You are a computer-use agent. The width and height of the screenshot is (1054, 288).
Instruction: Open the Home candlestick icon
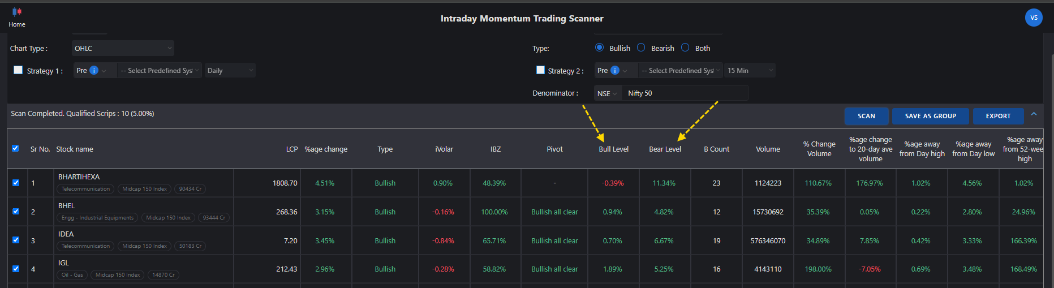(16, 11)
